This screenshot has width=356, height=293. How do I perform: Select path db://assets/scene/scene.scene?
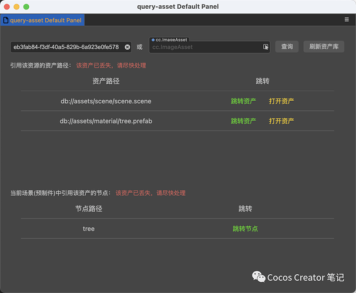click(106, 101)
